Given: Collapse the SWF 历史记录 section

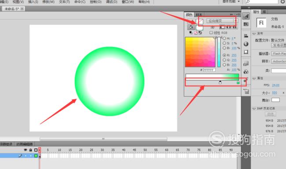Looking at the screenshot, I should point(254,109).
